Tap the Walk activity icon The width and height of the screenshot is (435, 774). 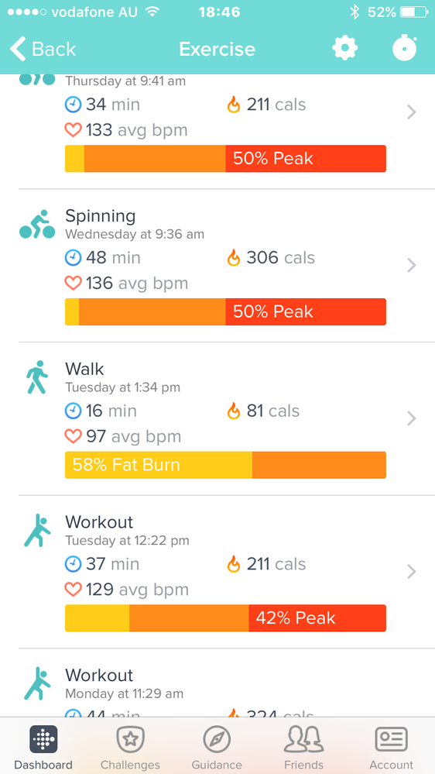[x=37, y=377]
